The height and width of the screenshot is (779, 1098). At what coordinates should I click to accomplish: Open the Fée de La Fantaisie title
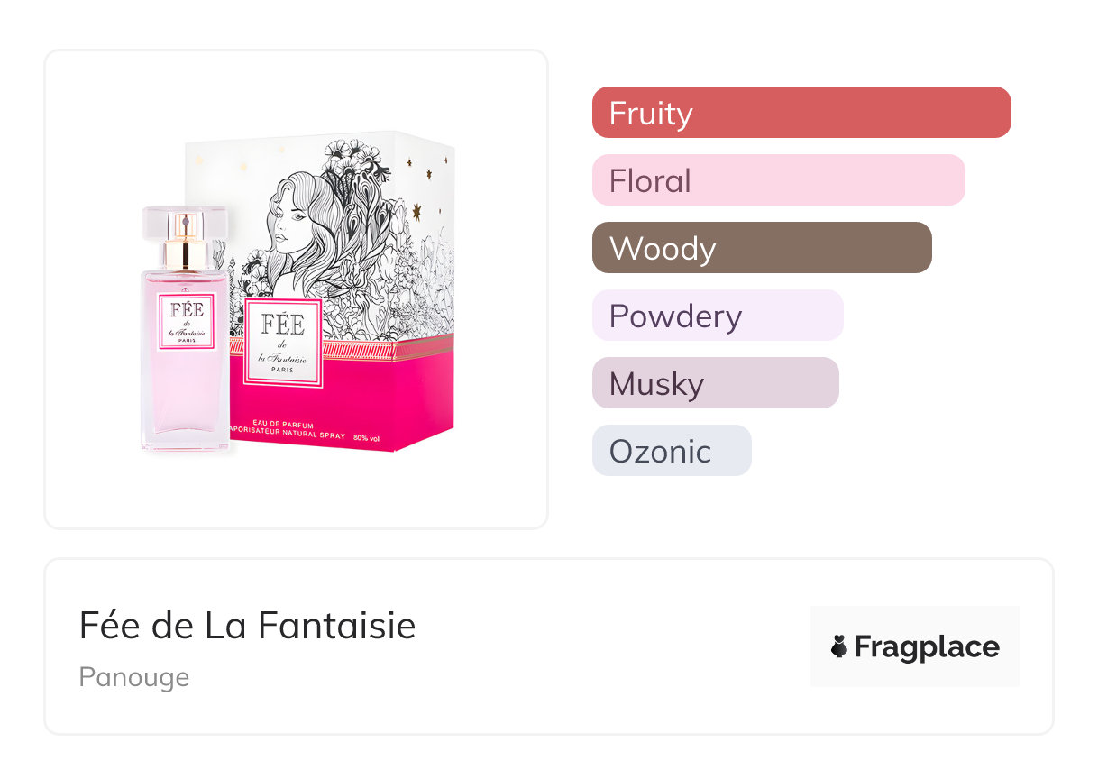(247, 625)
